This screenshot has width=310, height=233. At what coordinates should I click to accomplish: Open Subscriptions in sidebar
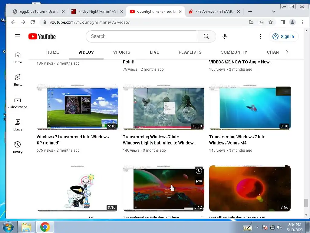18,103
